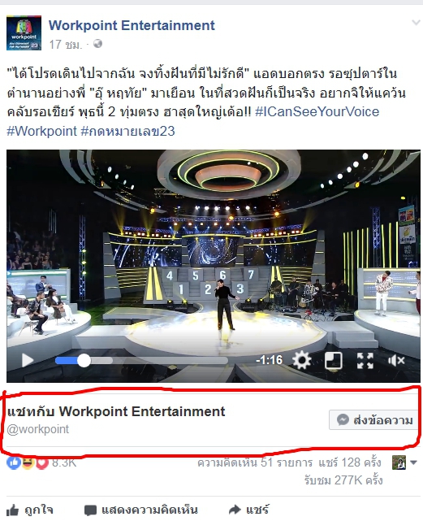Open #ICanSeeYourVoice hashtag
Viewport: 423px width, 521px height.
[x=317, y=111]
